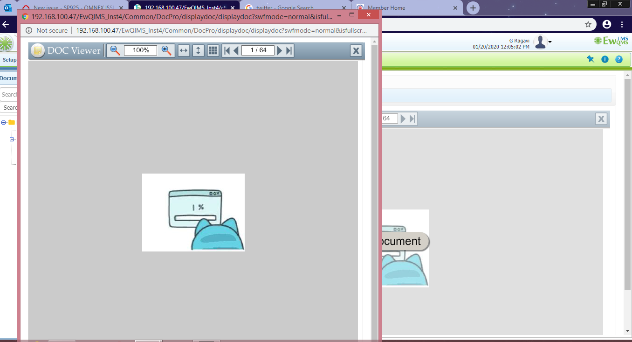Click the blue pin icon in green bar
632x342 pixels.
tap(591, 59)
